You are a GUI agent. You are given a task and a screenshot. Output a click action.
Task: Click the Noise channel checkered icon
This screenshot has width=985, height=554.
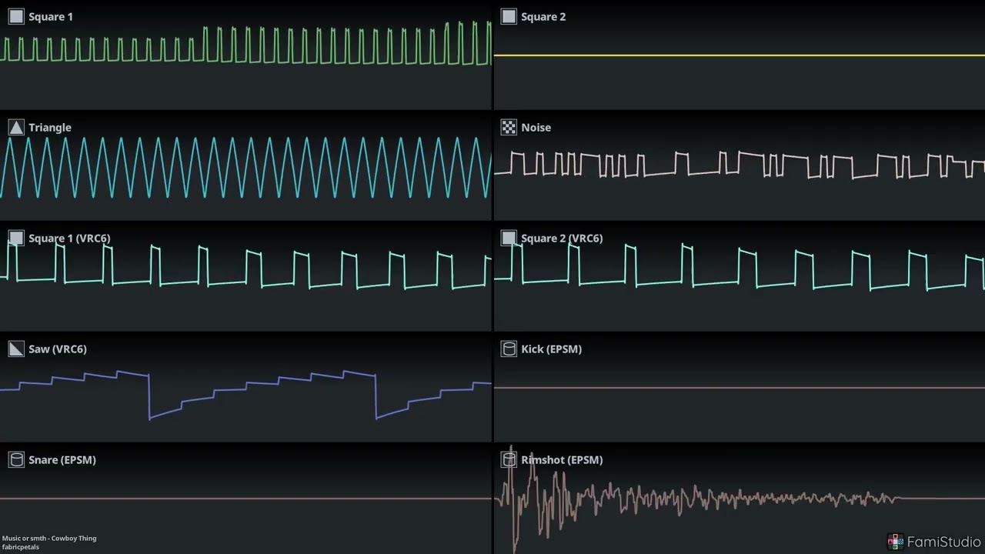[x=509, y=128]
